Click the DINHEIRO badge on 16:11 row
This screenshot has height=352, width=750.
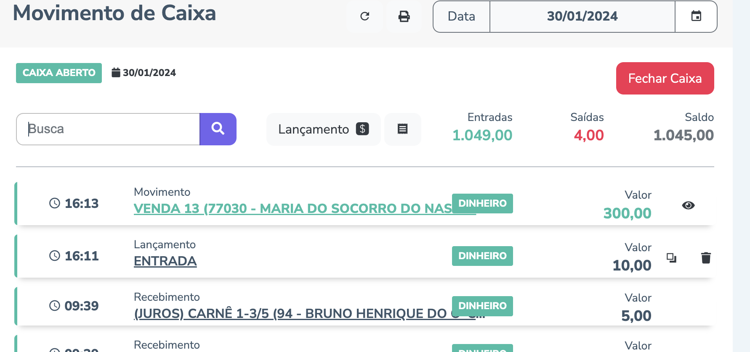click(482, 256)
